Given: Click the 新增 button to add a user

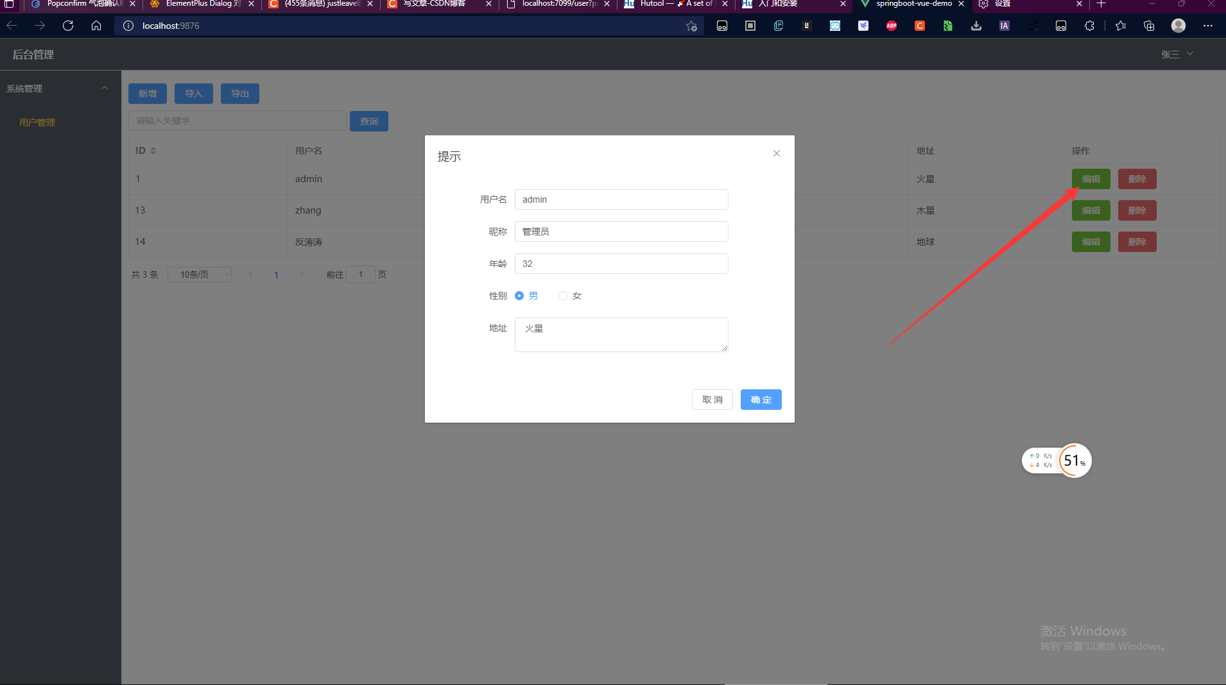Looking at the screenshot, I should click(147, 93).
